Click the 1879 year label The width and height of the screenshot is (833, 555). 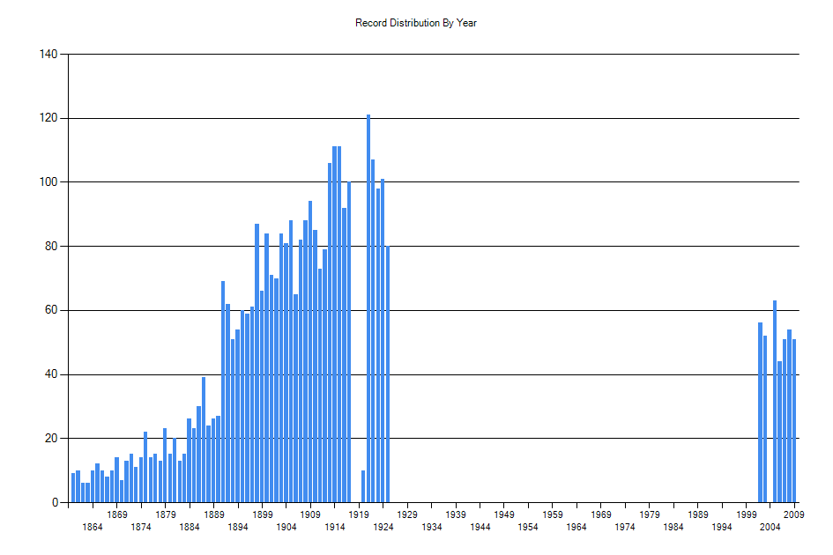click(165, 514)
